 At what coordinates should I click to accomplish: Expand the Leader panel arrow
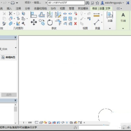click(123, 28)
